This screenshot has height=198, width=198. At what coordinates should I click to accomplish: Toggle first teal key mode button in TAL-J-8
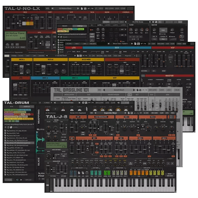92,172
